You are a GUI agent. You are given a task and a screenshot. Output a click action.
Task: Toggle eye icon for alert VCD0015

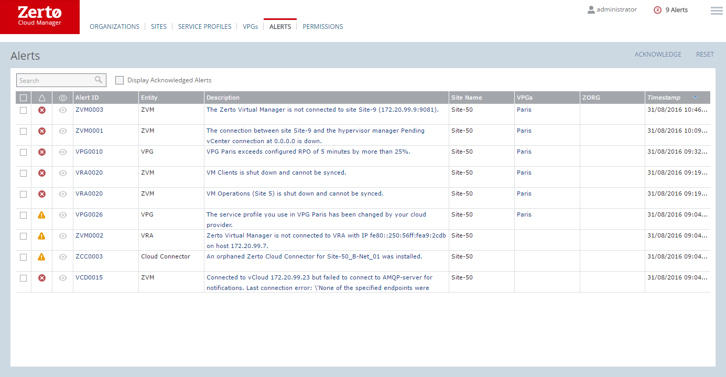[x=63, y=278]
